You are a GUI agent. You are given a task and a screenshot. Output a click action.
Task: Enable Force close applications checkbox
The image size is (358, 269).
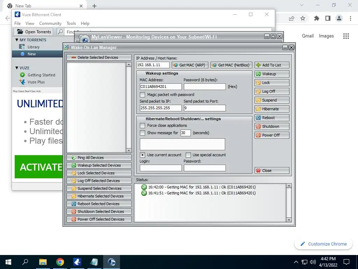pyautogui.click(x=143, y=126)
